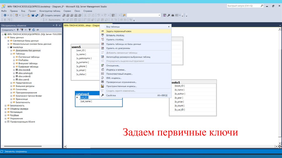This screenshot has width=282, height=158.
Task: Collapse the Таблицы folder
Action: click(x=11, y=54)
